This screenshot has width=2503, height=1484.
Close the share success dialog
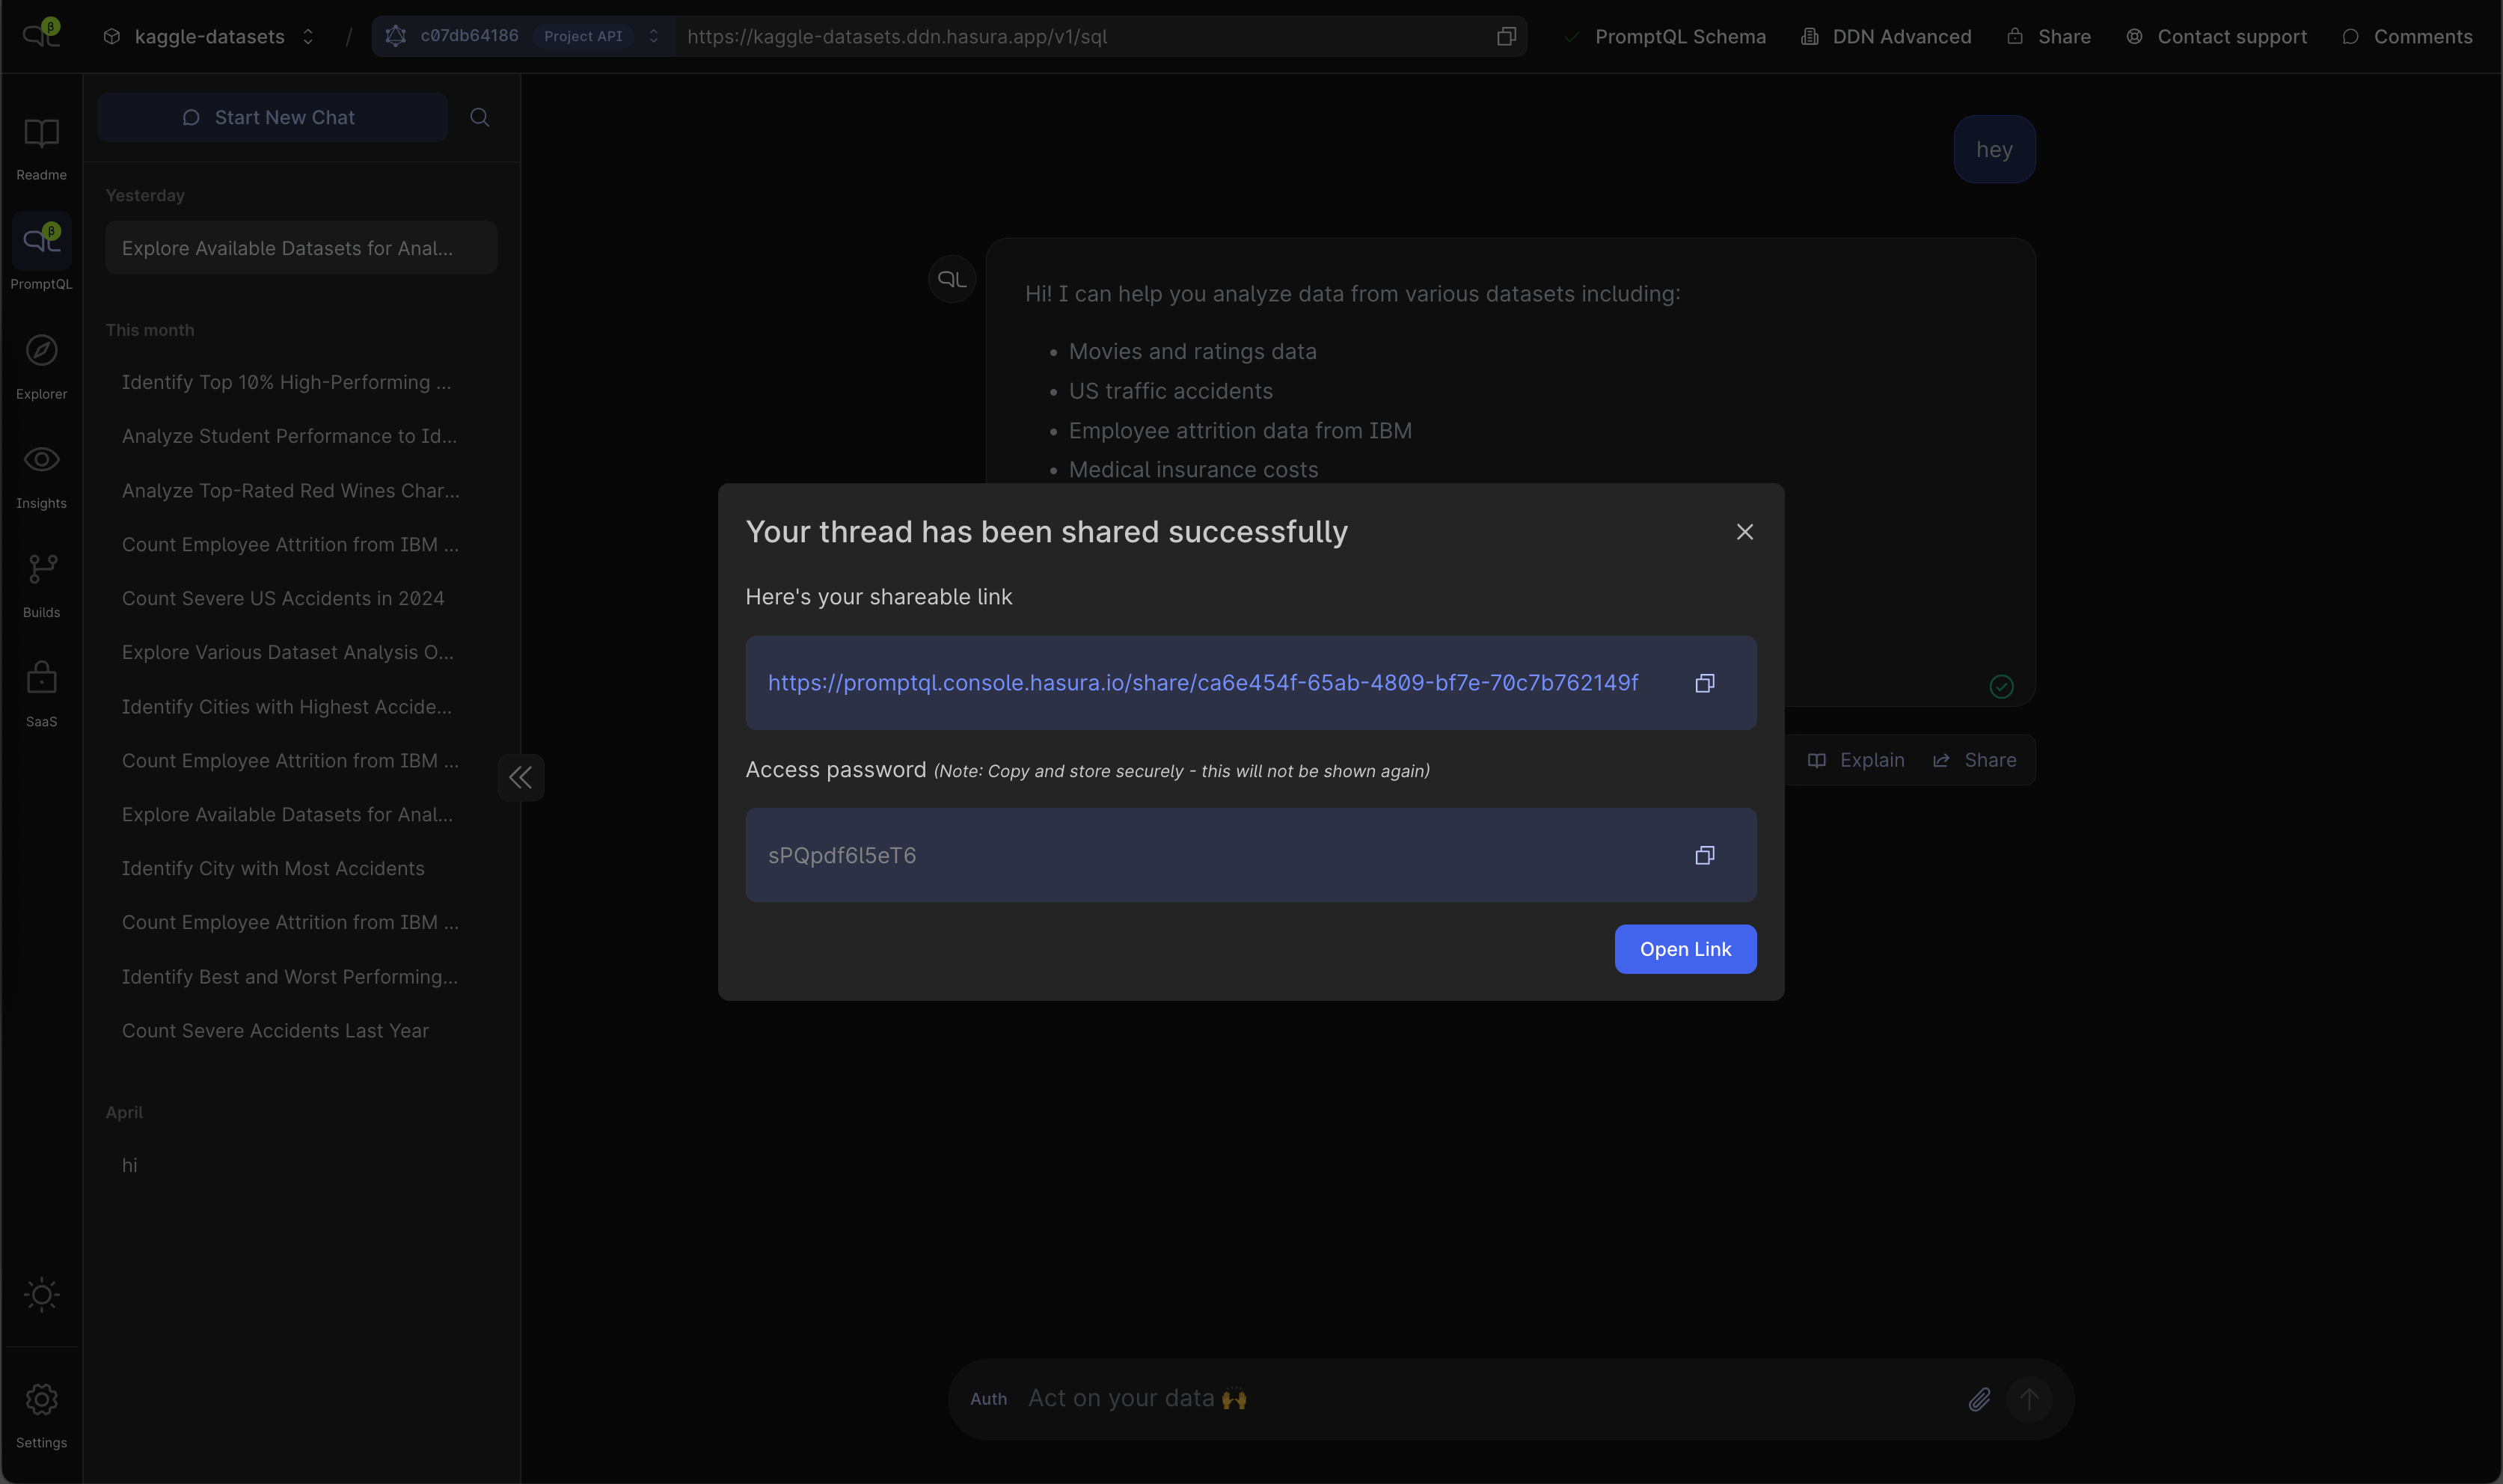click(1744, 532)
